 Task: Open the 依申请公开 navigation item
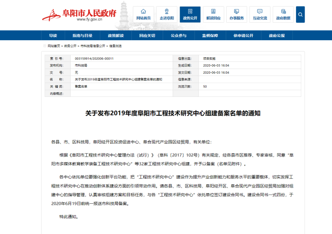243,35
